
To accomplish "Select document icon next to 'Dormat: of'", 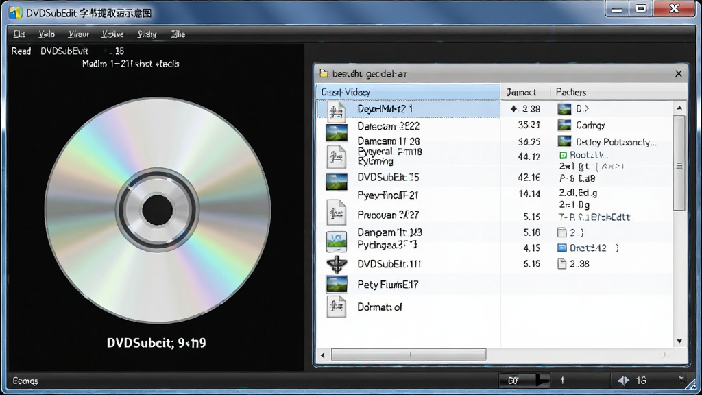I will pyautogui.click(x=336, y=307).
